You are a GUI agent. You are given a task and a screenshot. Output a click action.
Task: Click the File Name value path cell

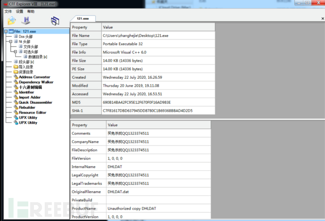point(158,36)
